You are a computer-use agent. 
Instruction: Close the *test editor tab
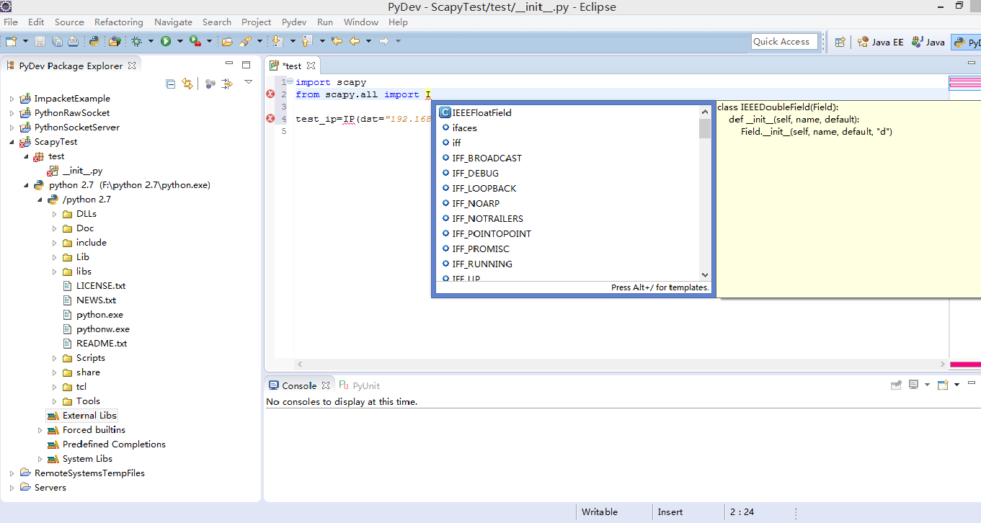(311, 66)
